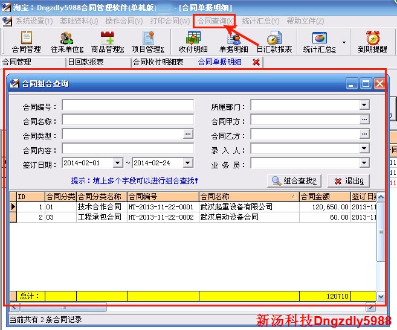Sort by 合同分类名称 column header
Screen dimensions: 397x330
tap(102, 197)
